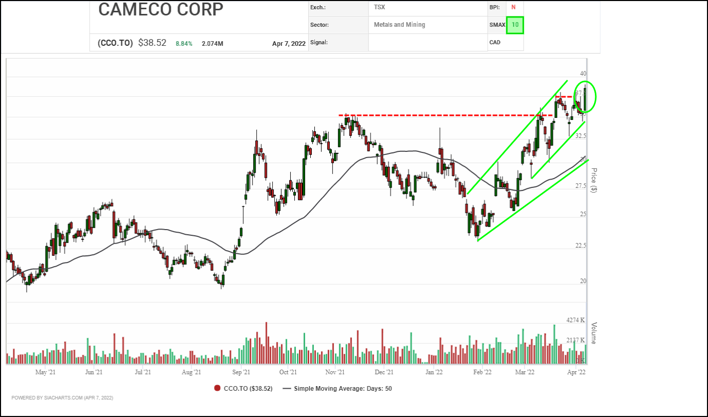Screen dimensions: 708x417
Task: Click the $38.52 price value
Action: [x=152, y=43]
